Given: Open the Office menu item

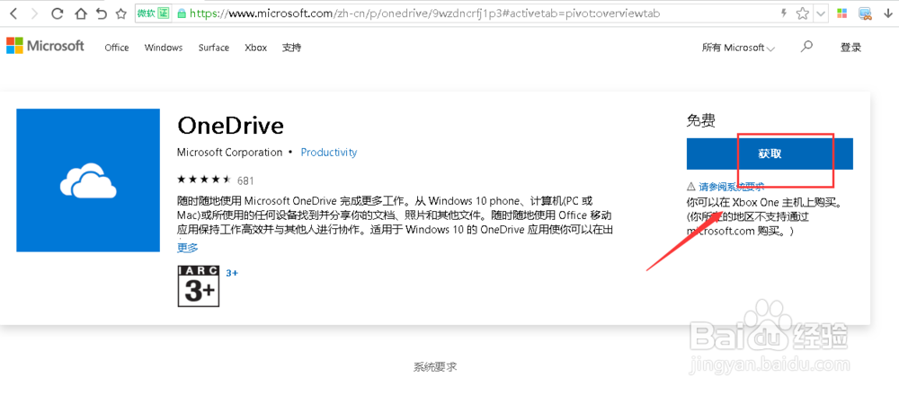Looking at the screenshot, I should [x=116, y=48].
